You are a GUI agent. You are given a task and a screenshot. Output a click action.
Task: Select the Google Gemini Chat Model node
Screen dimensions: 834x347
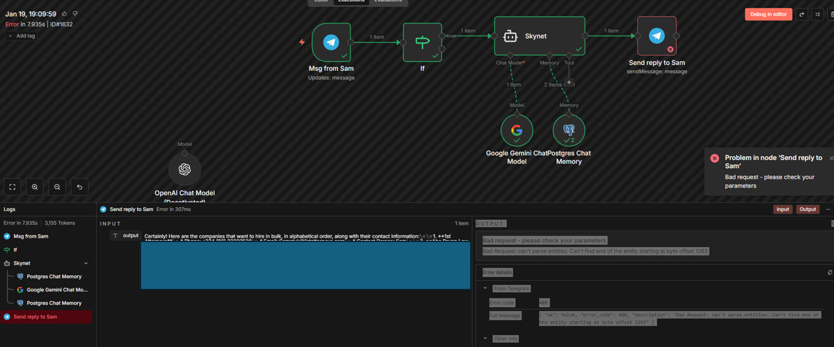[517, 131]
